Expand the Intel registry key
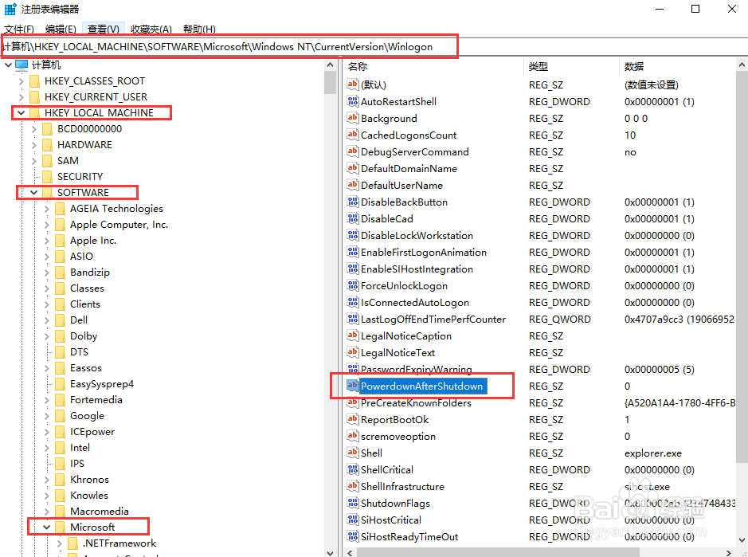Screen dimensions: 748x557 (46, 447)
